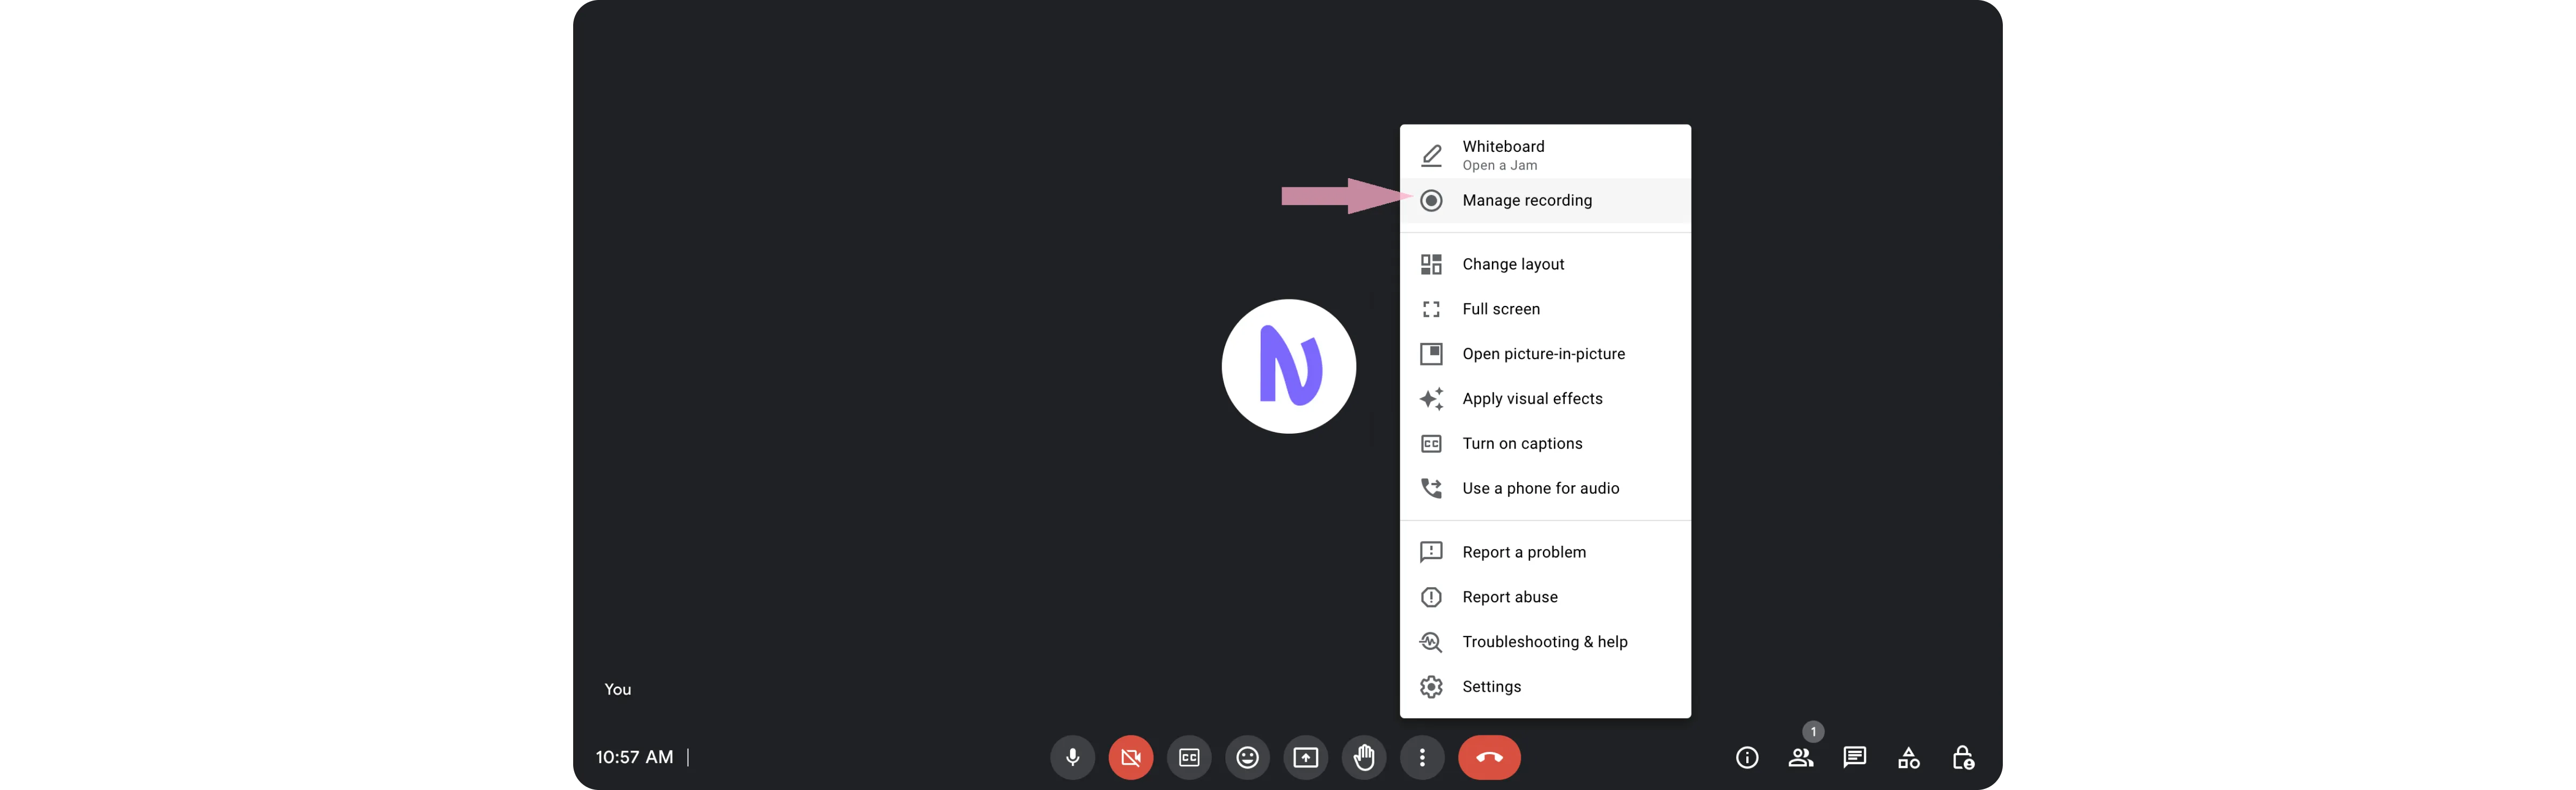Select Apply visual effects
The width and height of the screenshot is (2576, 790).
(x=1531, y=398)
